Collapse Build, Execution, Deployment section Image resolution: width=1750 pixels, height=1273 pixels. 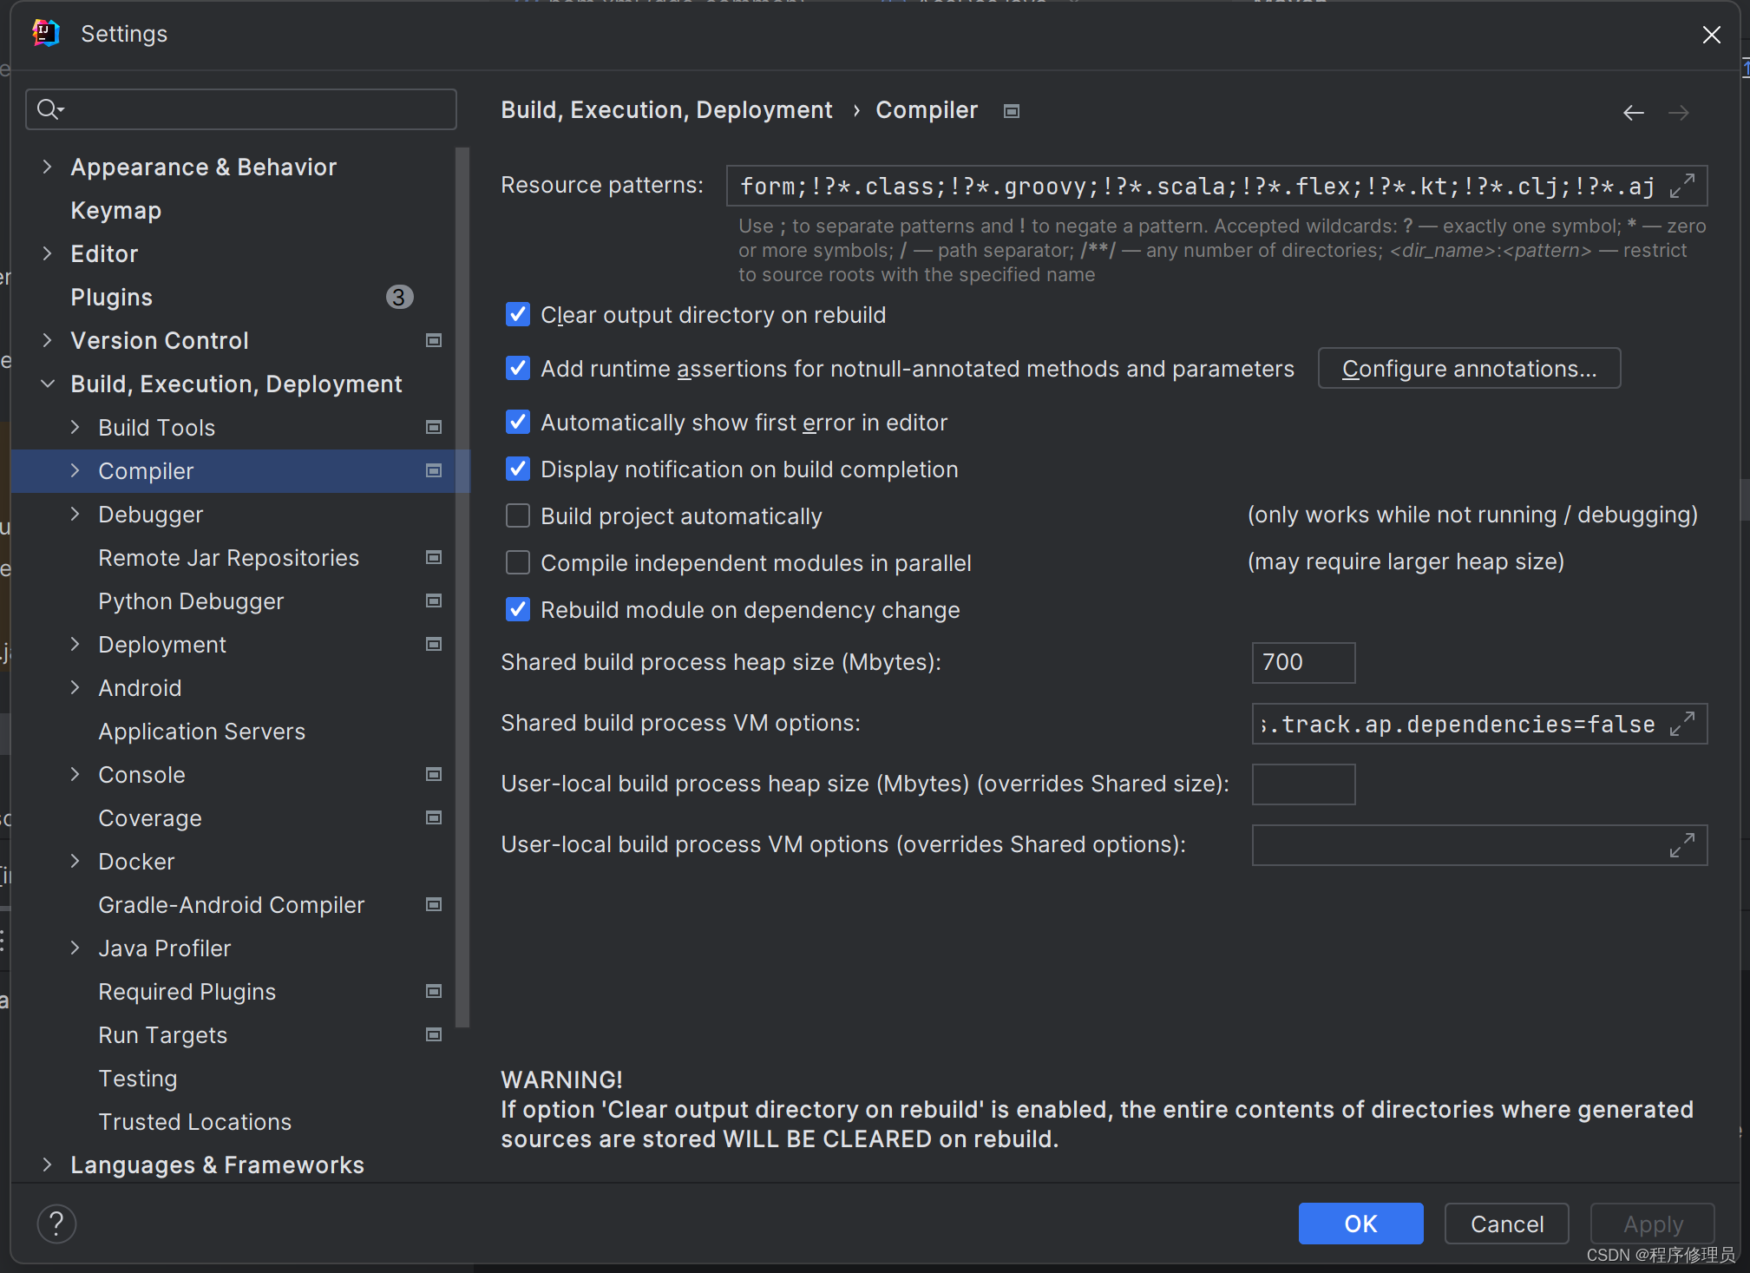48,384
